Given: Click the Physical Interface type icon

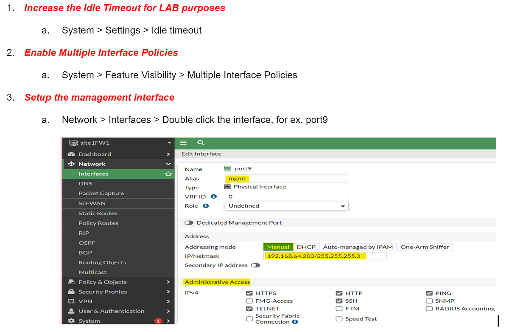Looking at the screenshot, I should 228,187.
